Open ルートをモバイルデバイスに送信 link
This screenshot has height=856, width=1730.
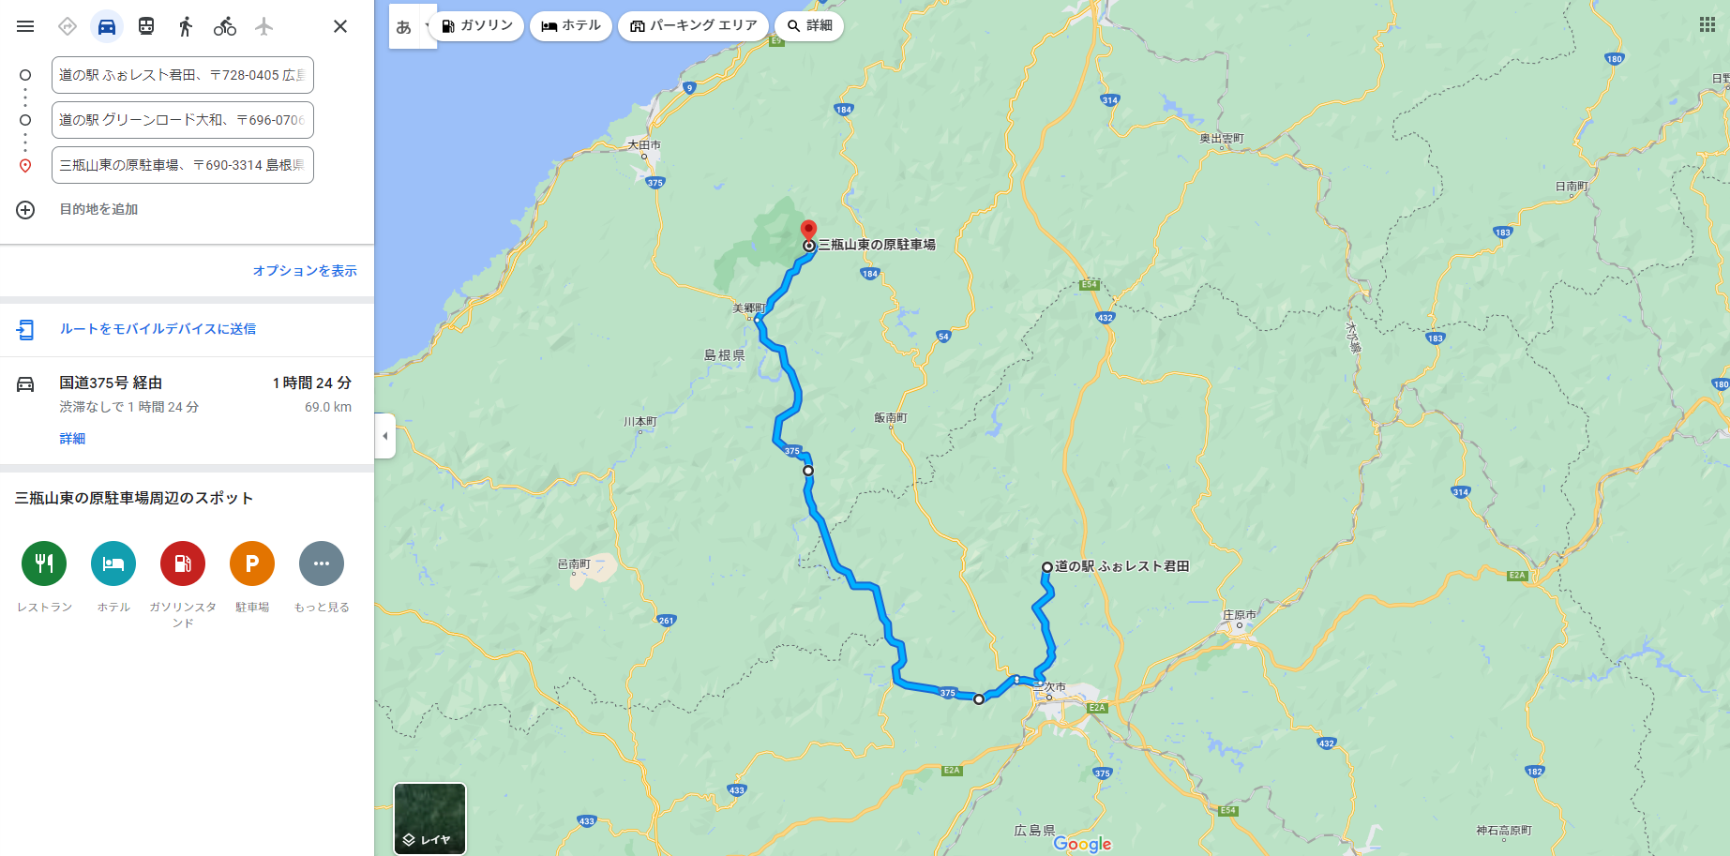pyautogui.click(x=158, y=329)
